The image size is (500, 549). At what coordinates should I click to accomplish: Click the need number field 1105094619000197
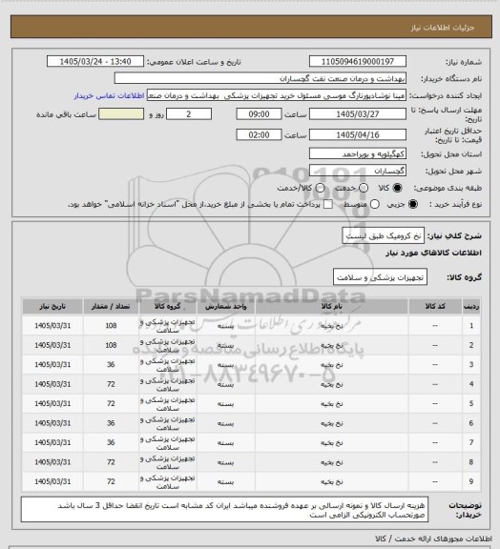[358, 61]
